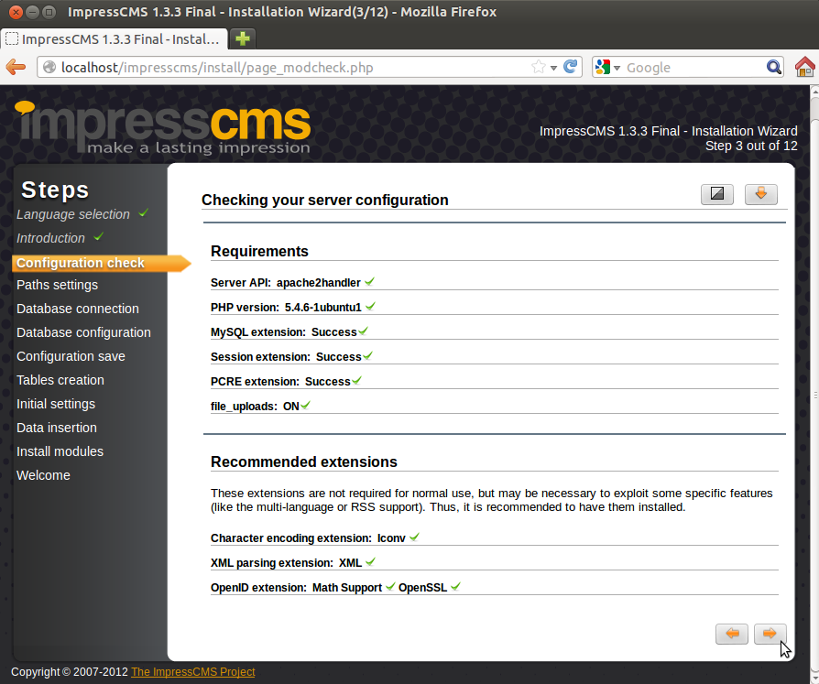Click the ImpressCMS logo
Viewport: 819px width, 684px height.
point(163,128)
